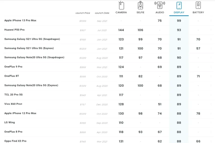Open three-dot menu for iPhone 13 Pro Max
Viewport: 215px width, 143px height.
(x=211, y=21)
